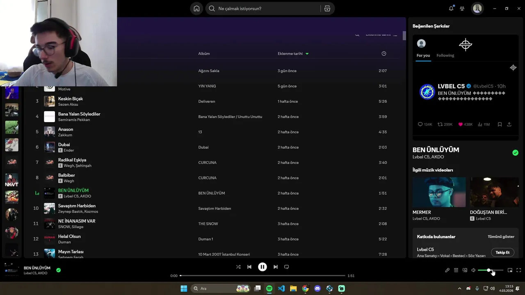Skip to the next track
Image resolution: width=525 pixels, height=295 pixels.
(276, 267)
